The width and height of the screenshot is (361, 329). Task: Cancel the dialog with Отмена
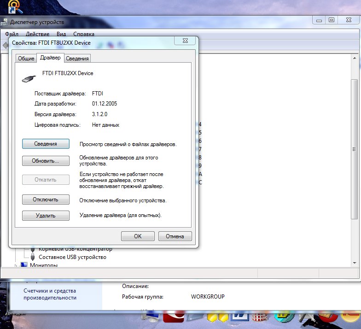click(175, 236)
